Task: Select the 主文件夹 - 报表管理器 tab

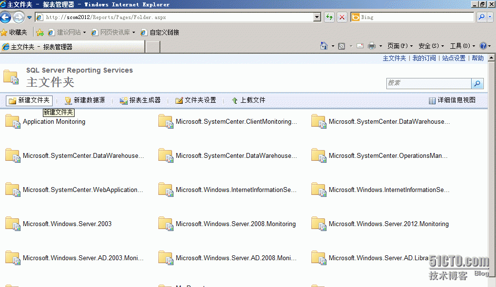Action: point(73,47)
